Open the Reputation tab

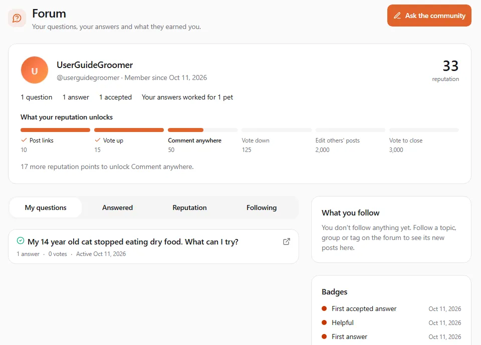189,207
